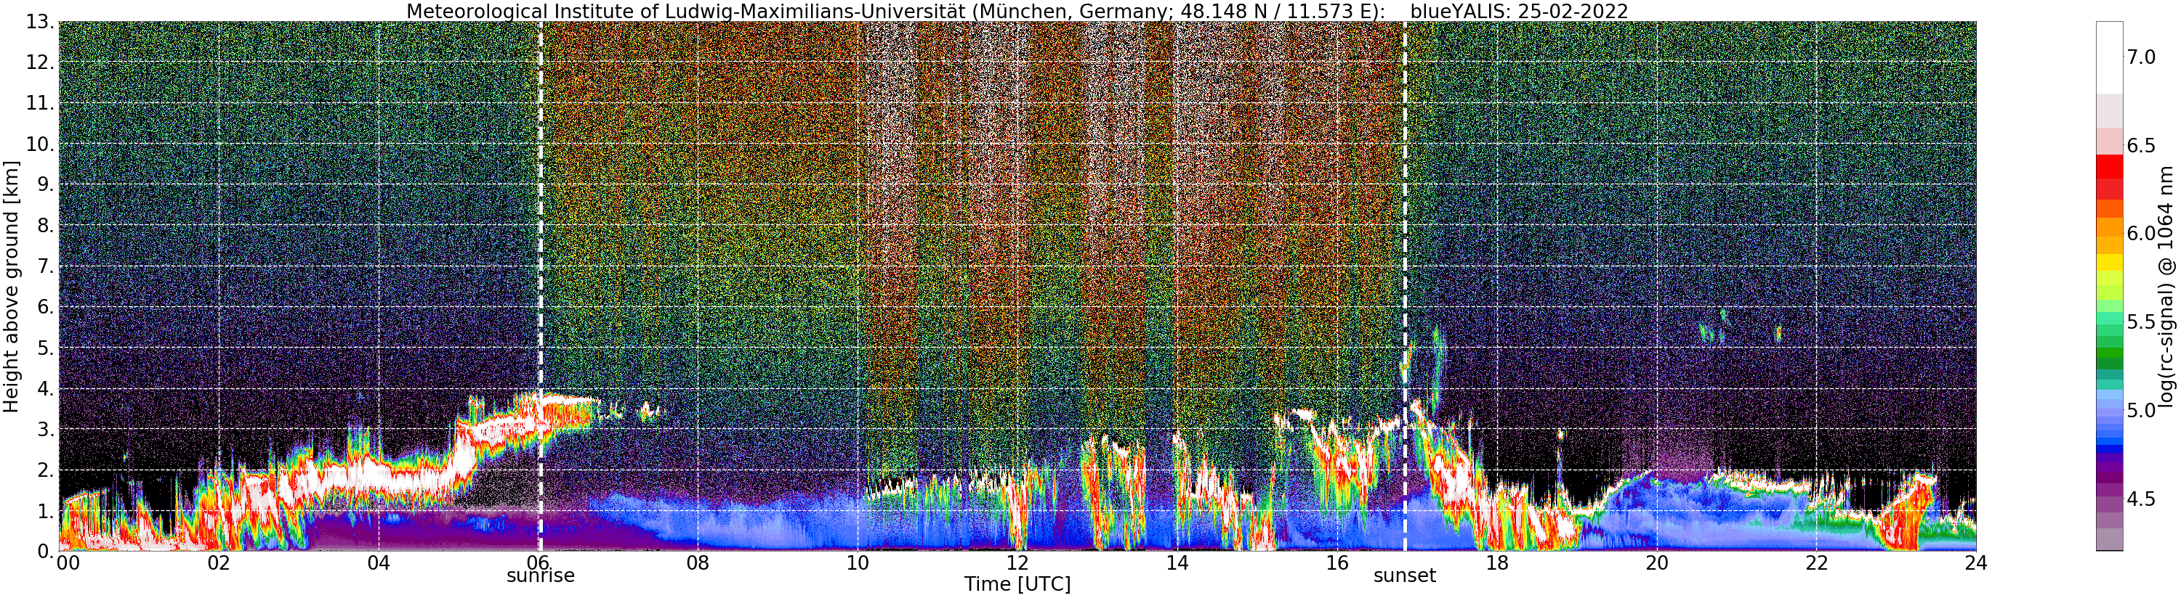
Task: Click the x-axis tick label '14'
Action: (1177, 563)
